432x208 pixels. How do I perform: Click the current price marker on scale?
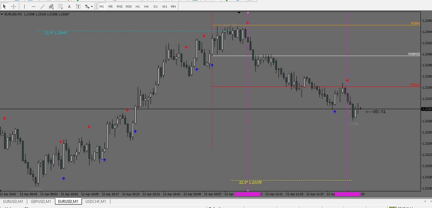point(427,109)
